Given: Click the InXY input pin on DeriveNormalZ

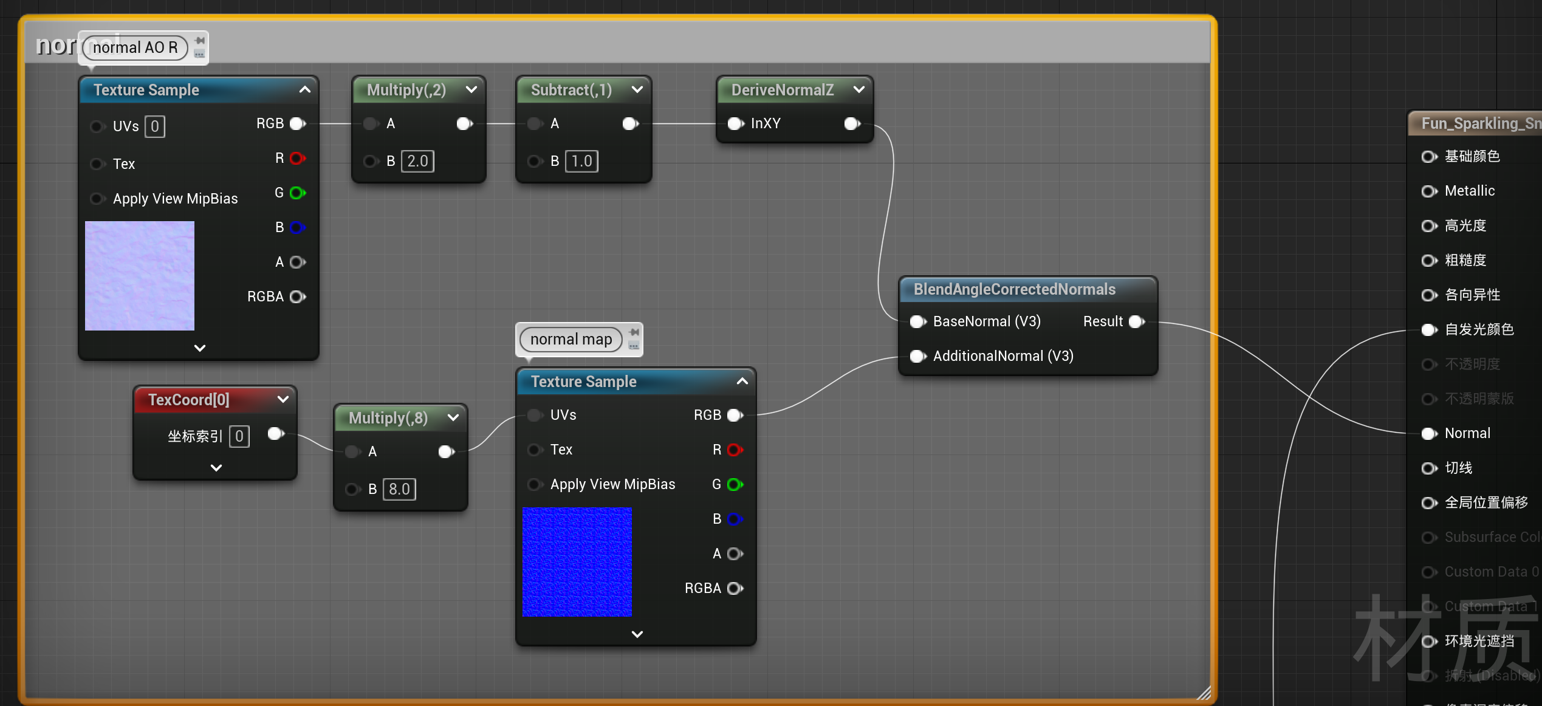Looking at the screenshot, I should [735, 124].
